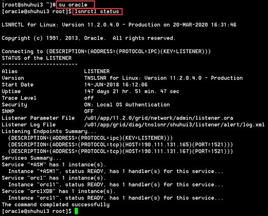Click the Service "orclXDB" line
The image size is (268, 216).
click(x=58, y=191)
